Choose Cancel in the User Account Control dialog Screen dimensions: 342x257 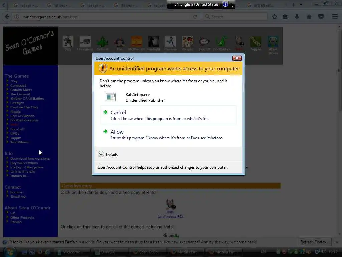(x=168, y=115)
